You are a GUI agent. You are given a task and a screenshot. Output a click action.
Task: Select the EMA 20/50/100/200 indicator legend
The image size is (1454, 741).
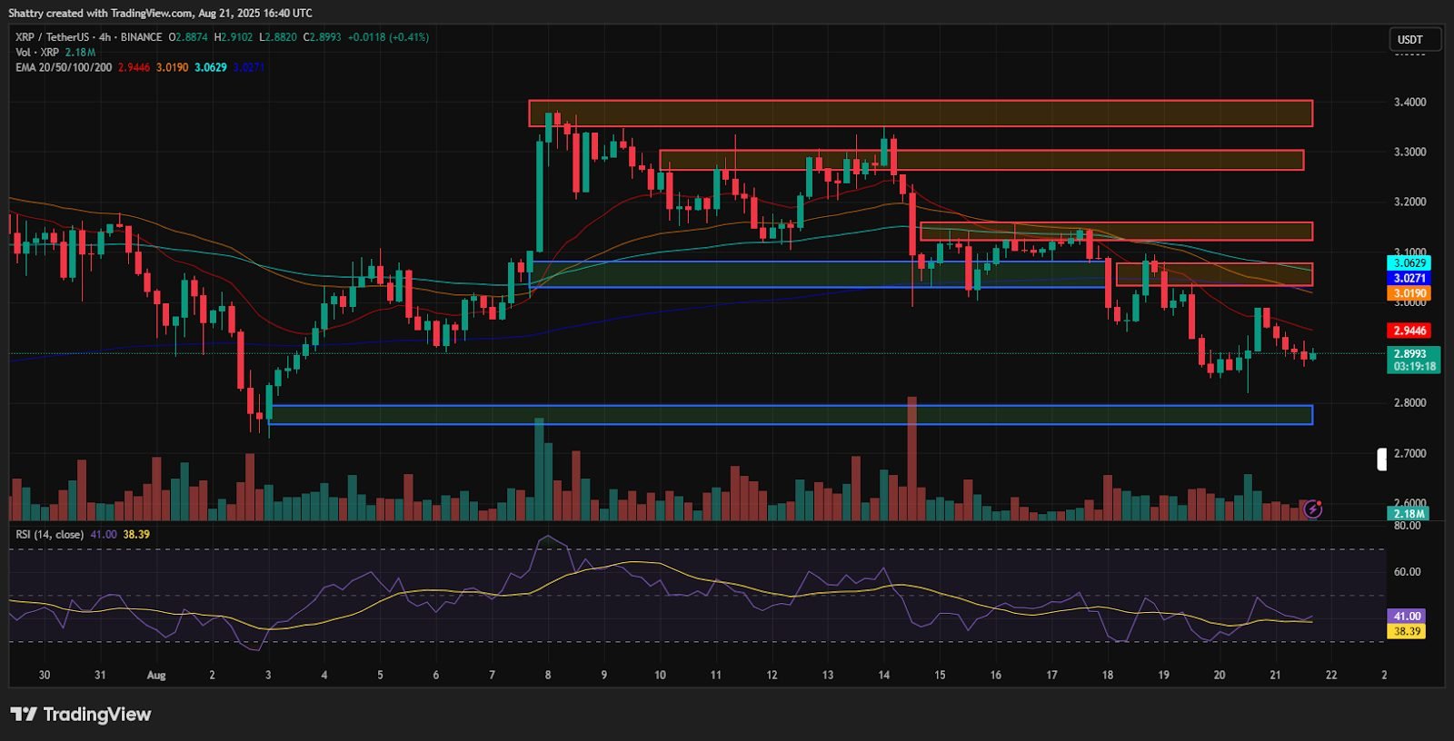point(64,67)
